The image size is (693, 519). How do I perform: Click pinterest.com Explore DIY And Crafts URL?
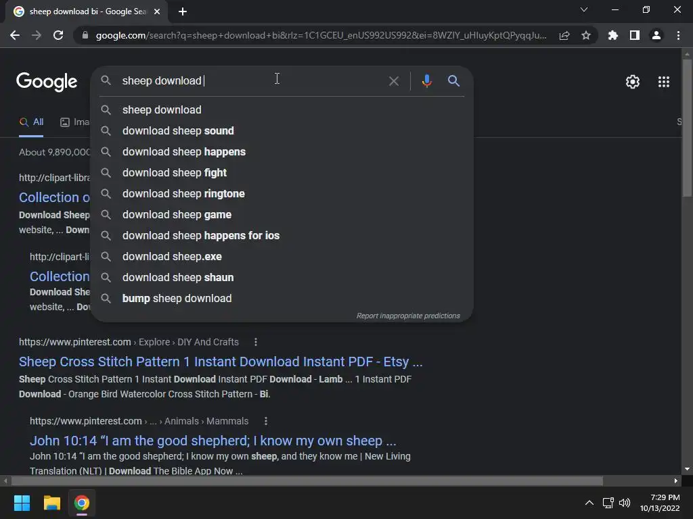129,342
